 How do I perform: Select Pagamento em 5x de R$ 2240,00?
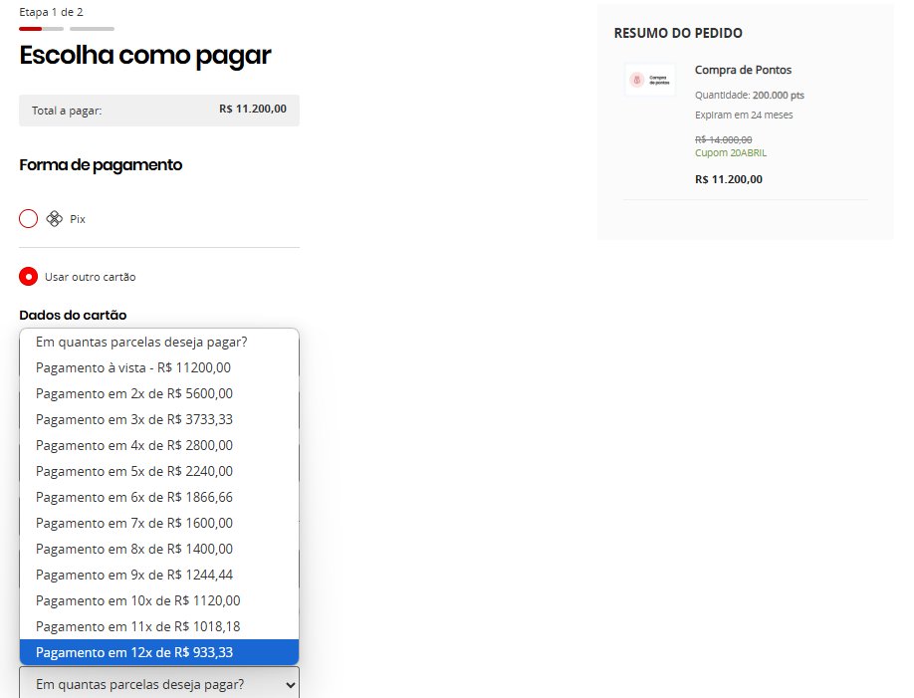159,471
